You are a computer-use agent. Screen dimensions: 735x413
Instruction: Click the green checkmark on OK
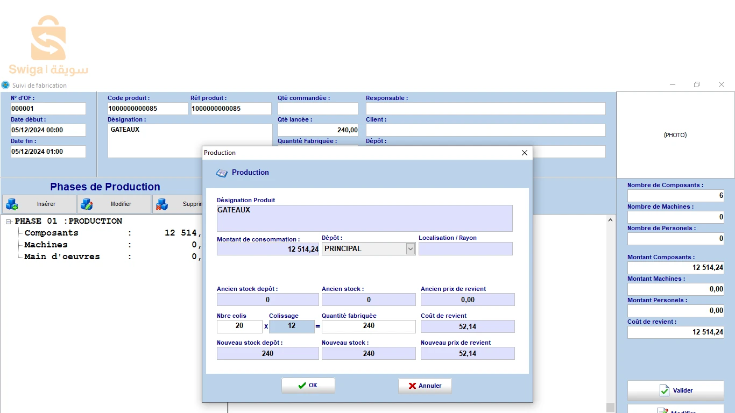[x=302, y=386]
